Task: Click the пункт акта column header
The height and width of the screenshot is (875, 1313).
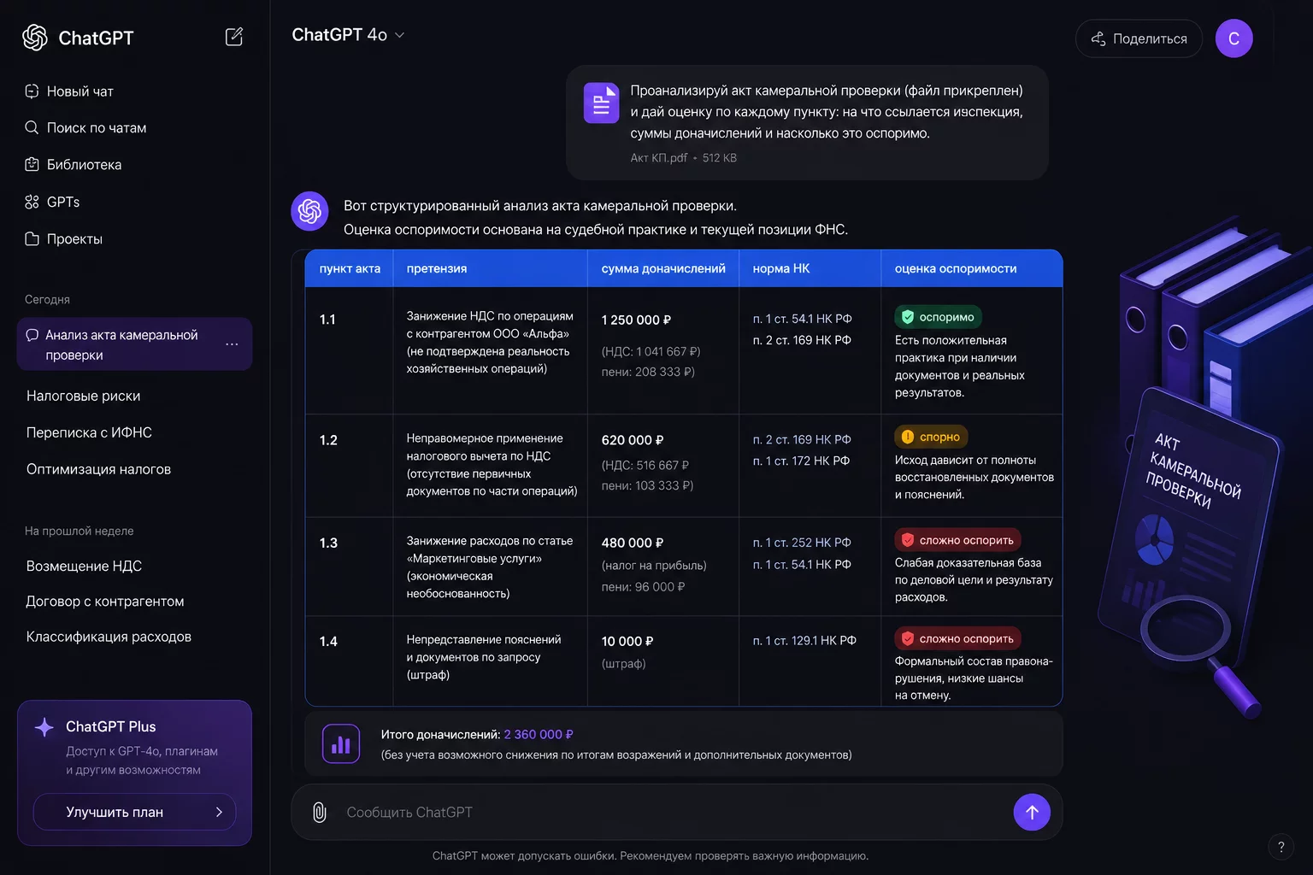Action: click(350, 268)
